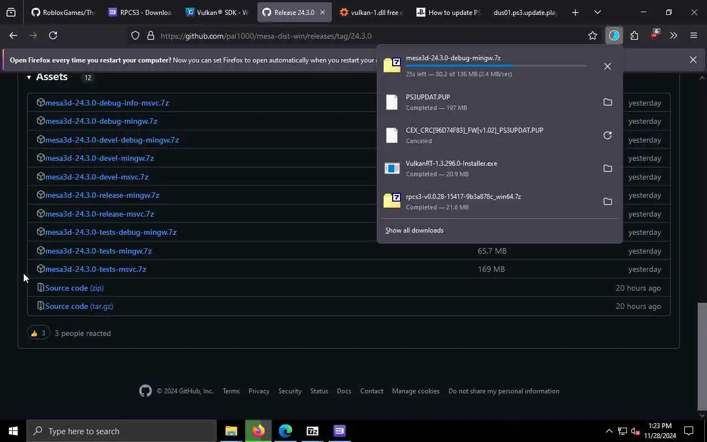The image size is (707, 442).
Task: Click the Windows taskbar search box
Action: [x=122, y=431]
